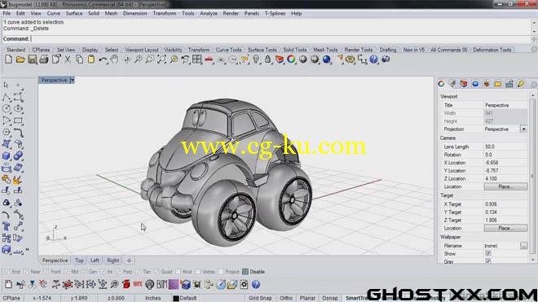The image size is (538, 302).
Task: Select the Text object tool
Action: [7, 226]
